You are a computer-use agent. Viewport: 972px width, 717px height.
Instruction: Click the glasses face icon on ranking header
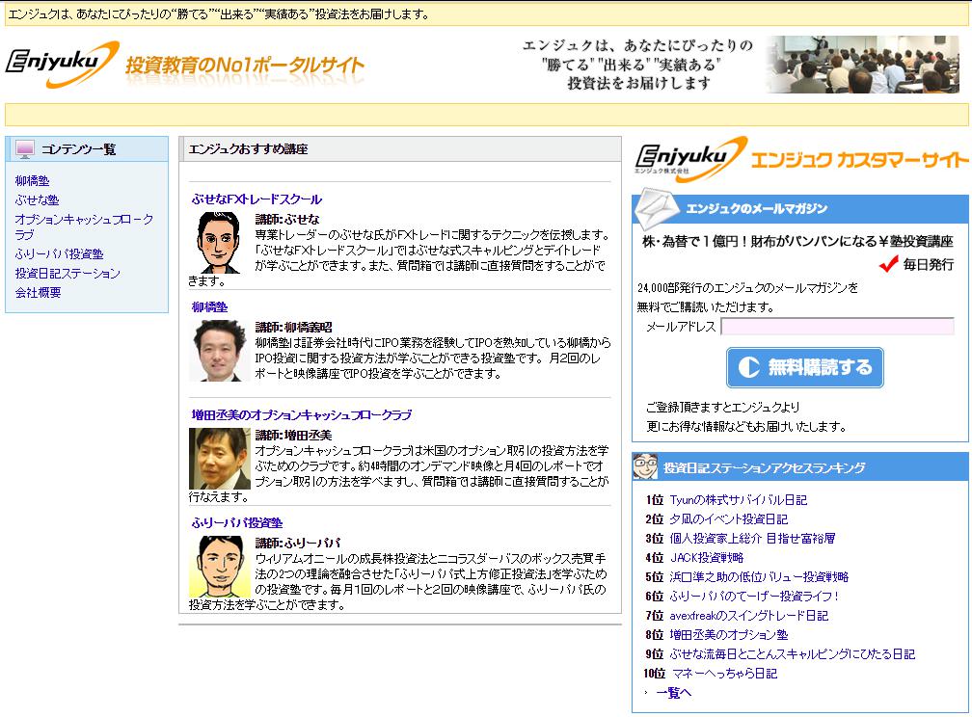pos(645,466)
